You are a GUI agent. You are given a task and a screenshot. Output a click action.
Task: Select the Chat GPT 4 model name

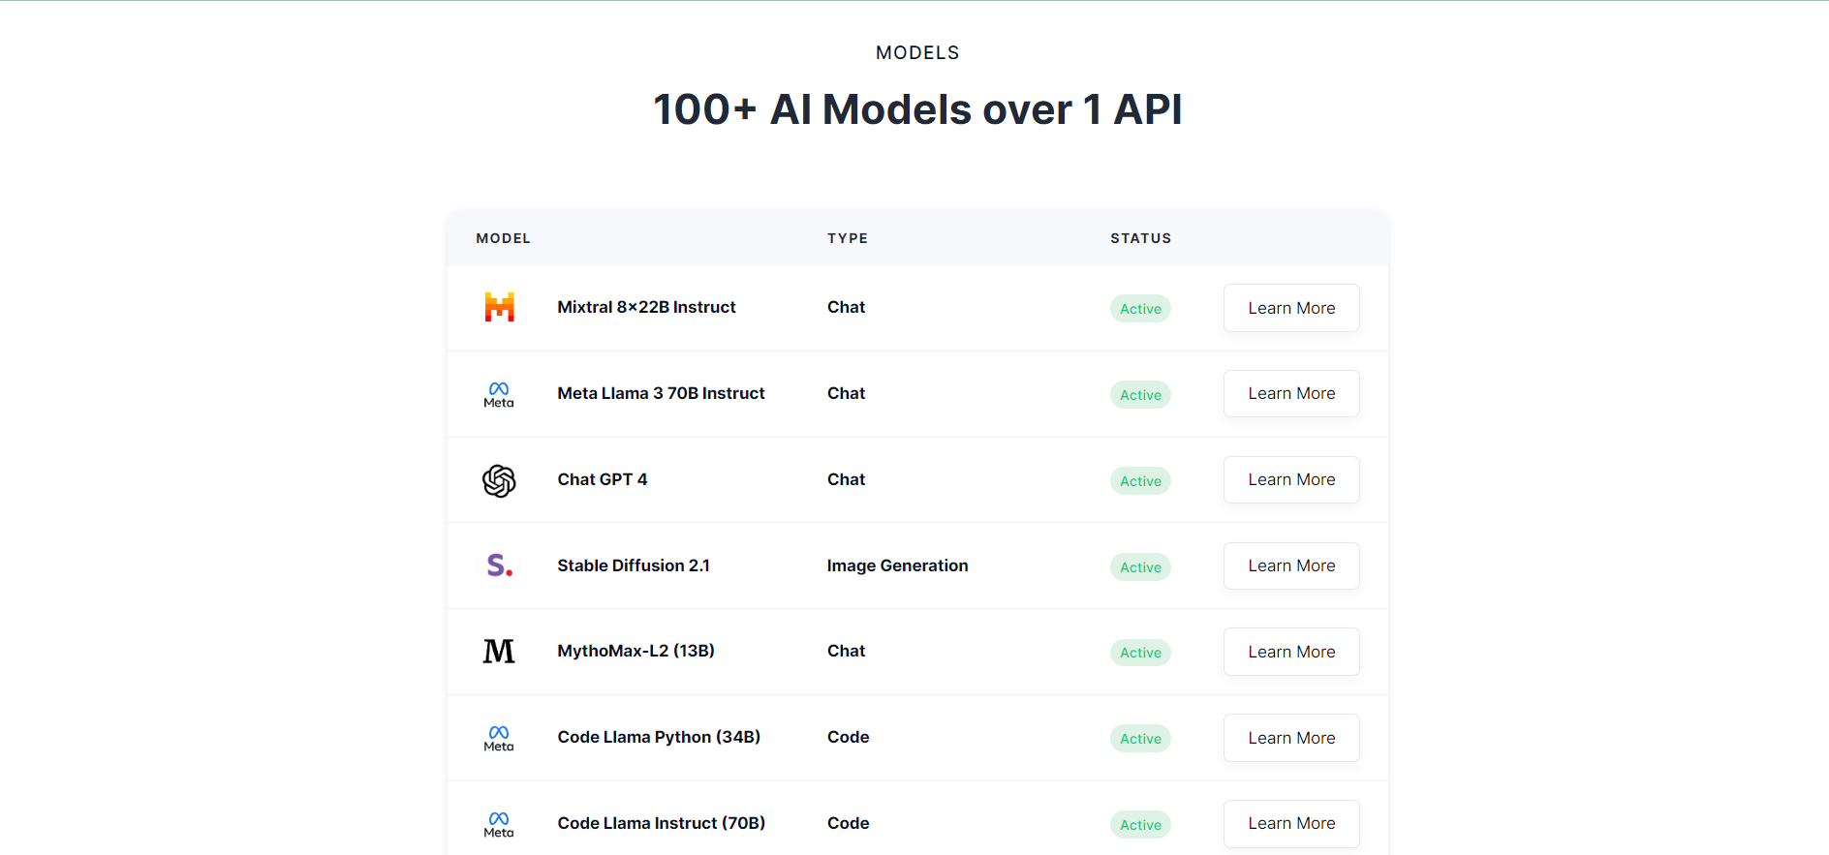point(602,479)
